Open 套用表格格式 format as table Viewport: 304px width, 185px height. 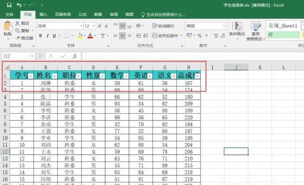(x=255, y=31)
